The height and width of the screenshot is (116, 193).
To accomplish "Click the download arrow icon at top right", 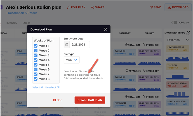I will [x=169, y=7].
